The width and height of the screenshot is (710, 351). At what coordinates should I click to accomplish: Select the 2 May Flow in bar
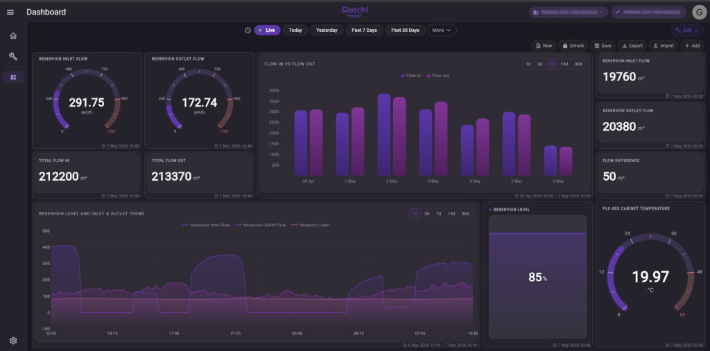coord(384,135)
